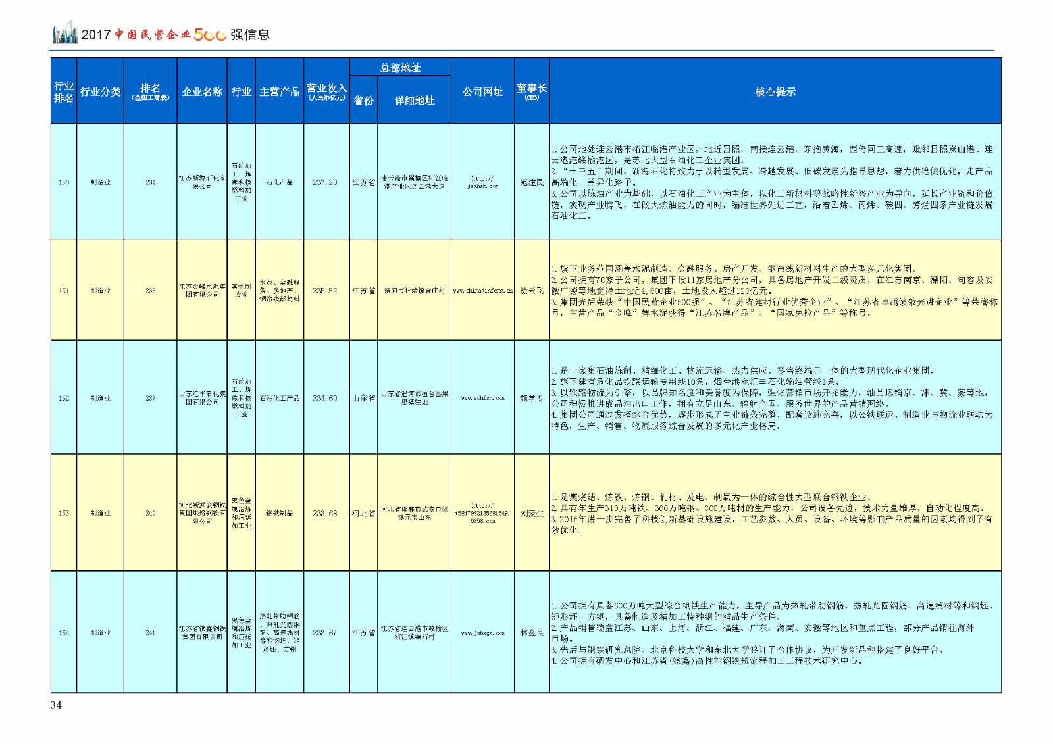Viewport: 1053px width, 744px height.
Task: Click revenue value 233.67
Action: [325, 633]
